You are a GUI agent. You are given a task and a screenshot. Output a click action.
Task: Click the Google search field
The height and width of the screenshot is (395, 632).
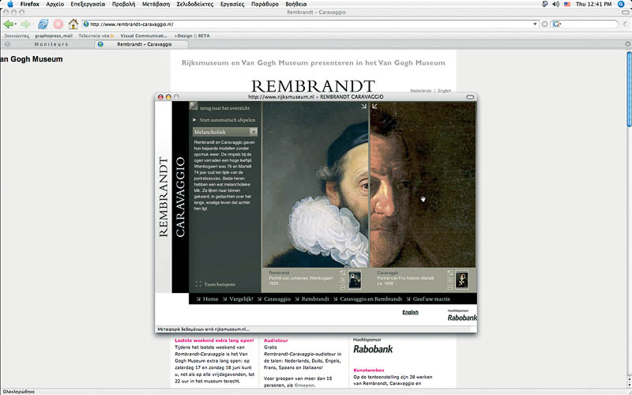click(x=585, y=24)
